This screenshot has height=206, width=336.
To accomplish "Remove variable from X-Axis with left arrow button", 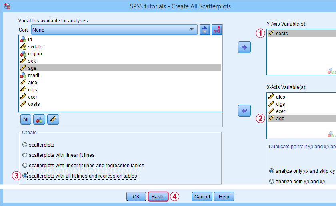I will tap(244, 111).
